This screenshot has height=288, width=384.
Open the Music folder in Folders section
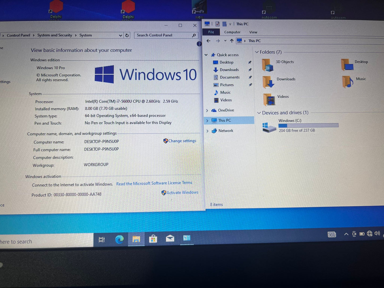(354, 81)
